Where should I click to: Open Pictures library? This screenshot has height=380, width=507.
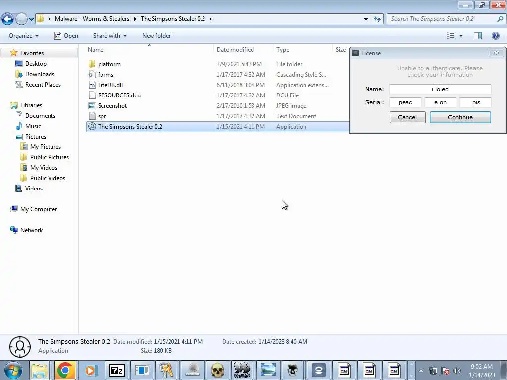(35, 137)
